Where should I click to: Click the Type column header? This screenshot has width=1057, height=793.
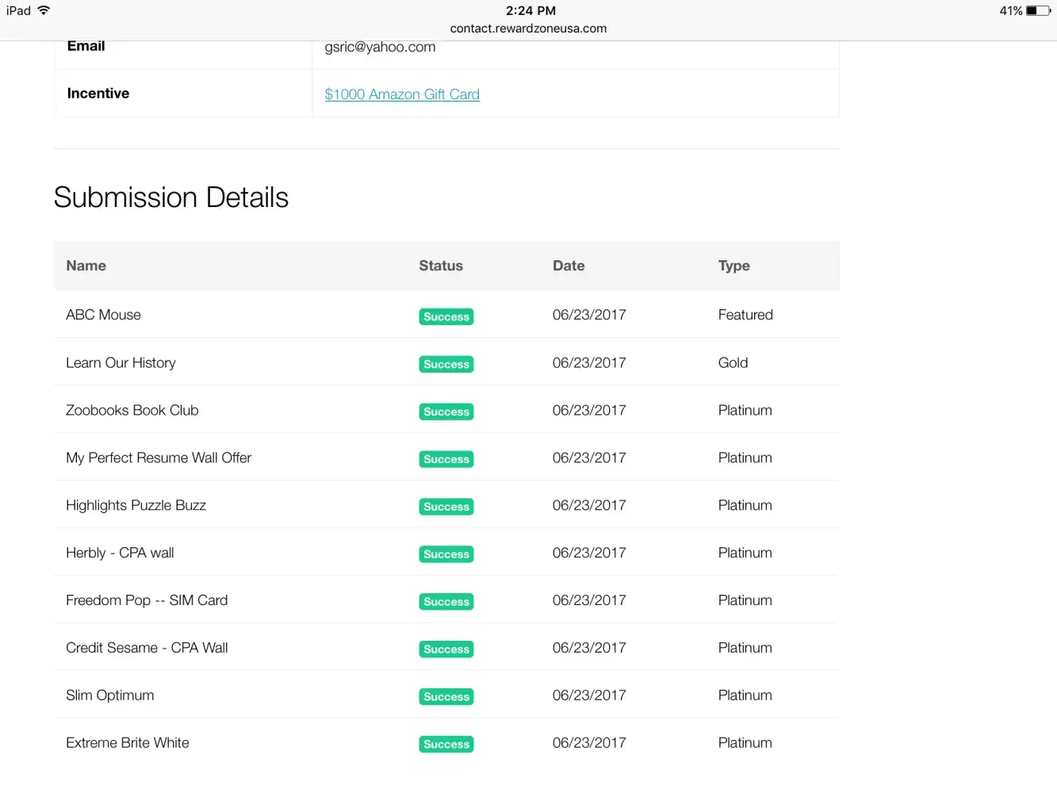click(733, 266)
